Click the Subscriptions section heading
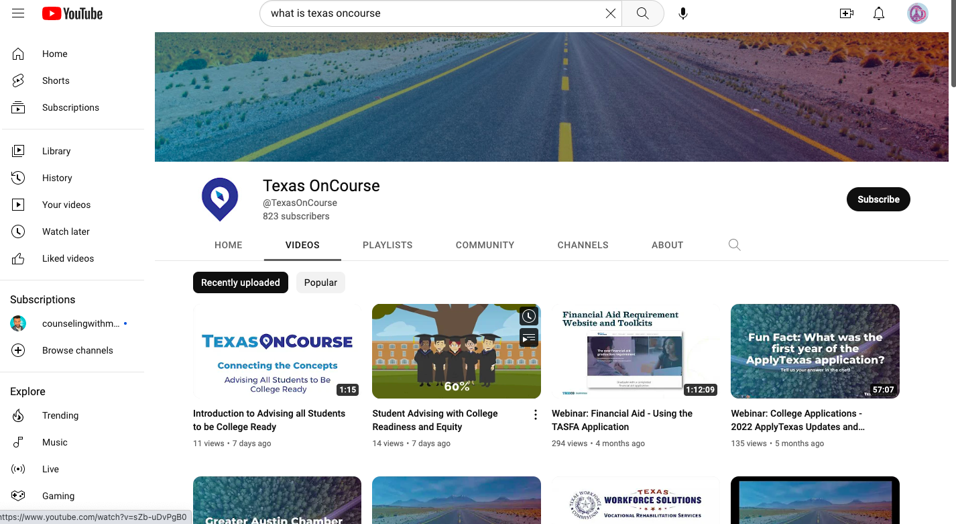This screenshot has height=524, width=956. pyautogui.click(x=43, y=299)
